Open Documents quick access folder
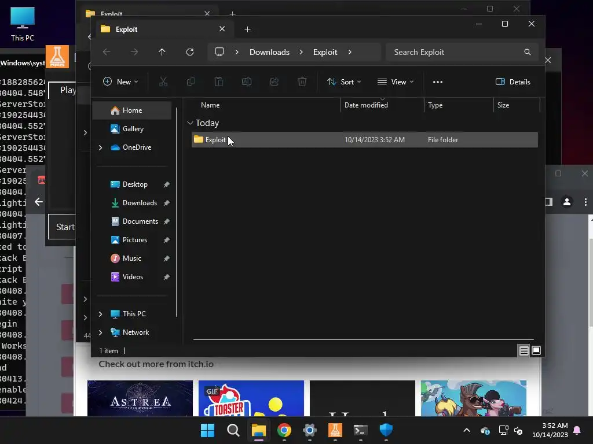The image size is (593, 444). [x=134, y=221]
